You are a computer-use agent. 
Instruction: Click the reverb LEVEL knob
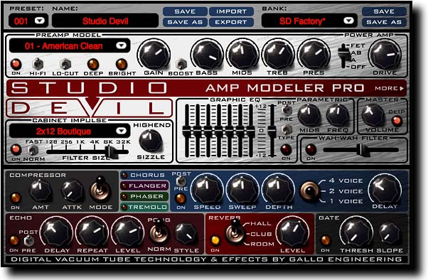(x=292, y=233)
